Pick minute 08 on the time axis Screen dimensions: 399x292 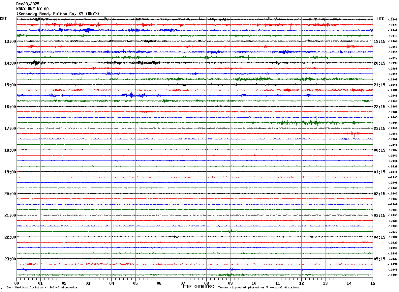tap(206, 283)
